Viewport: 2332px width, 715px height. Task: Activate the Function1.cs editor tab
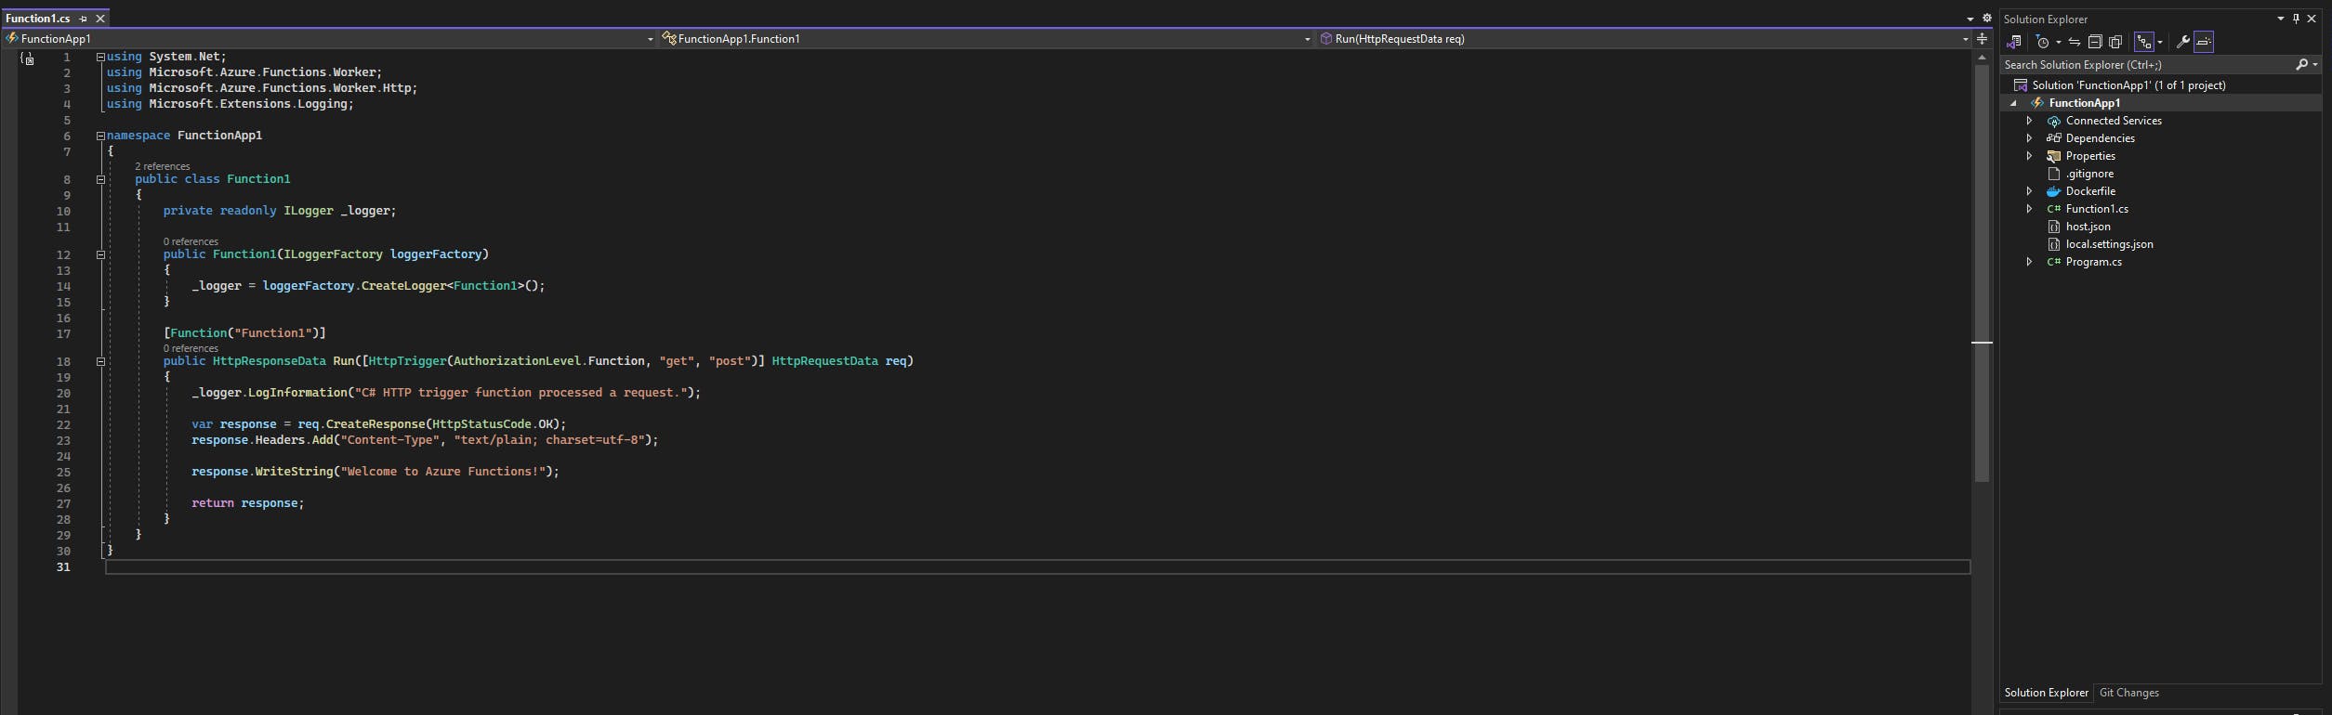(38, 19)
